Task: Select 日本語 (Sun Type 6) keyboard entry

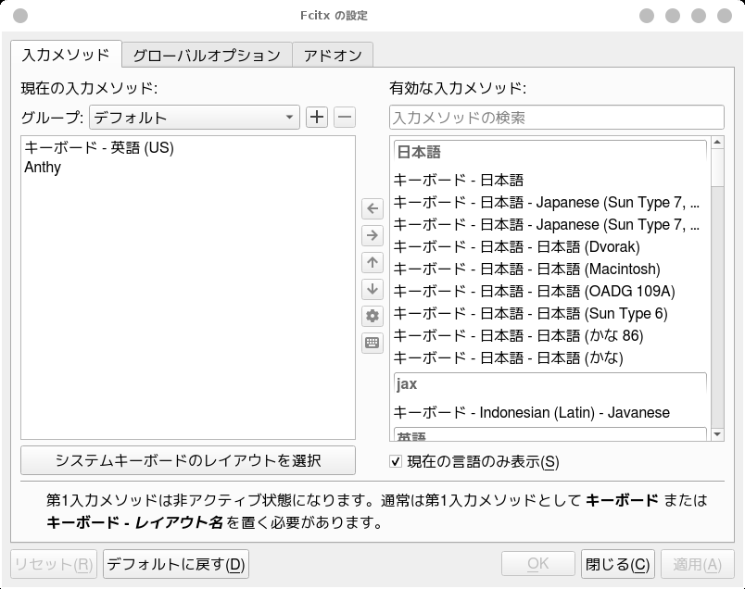Action: click(x=550, y=314)
